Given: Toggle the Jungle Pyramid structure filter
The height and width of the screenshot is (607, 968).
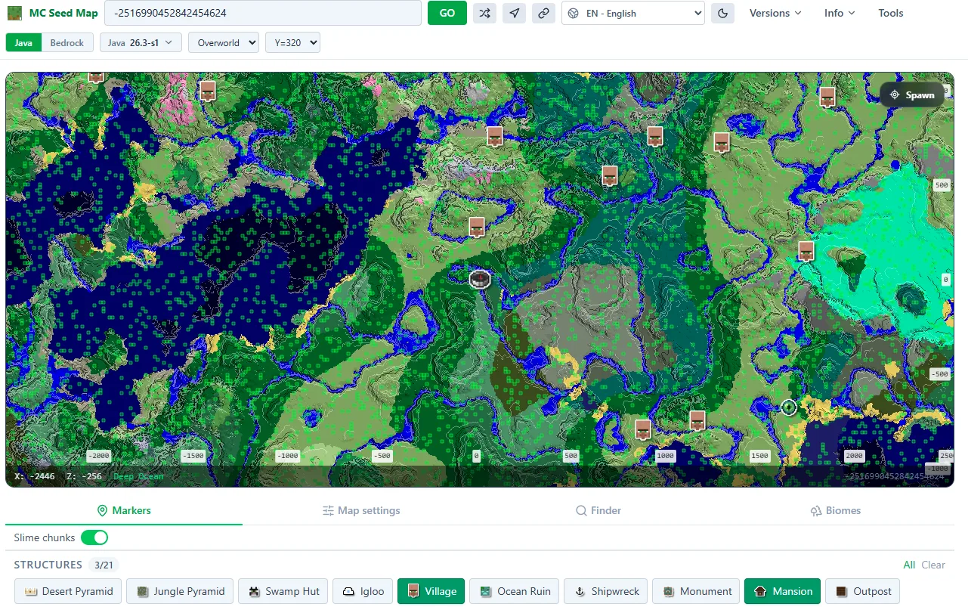Looking at the screenshot, I should point(179,591).
